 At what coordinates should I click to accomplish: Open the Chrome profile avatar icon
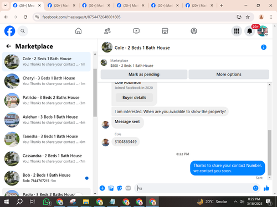261,17
